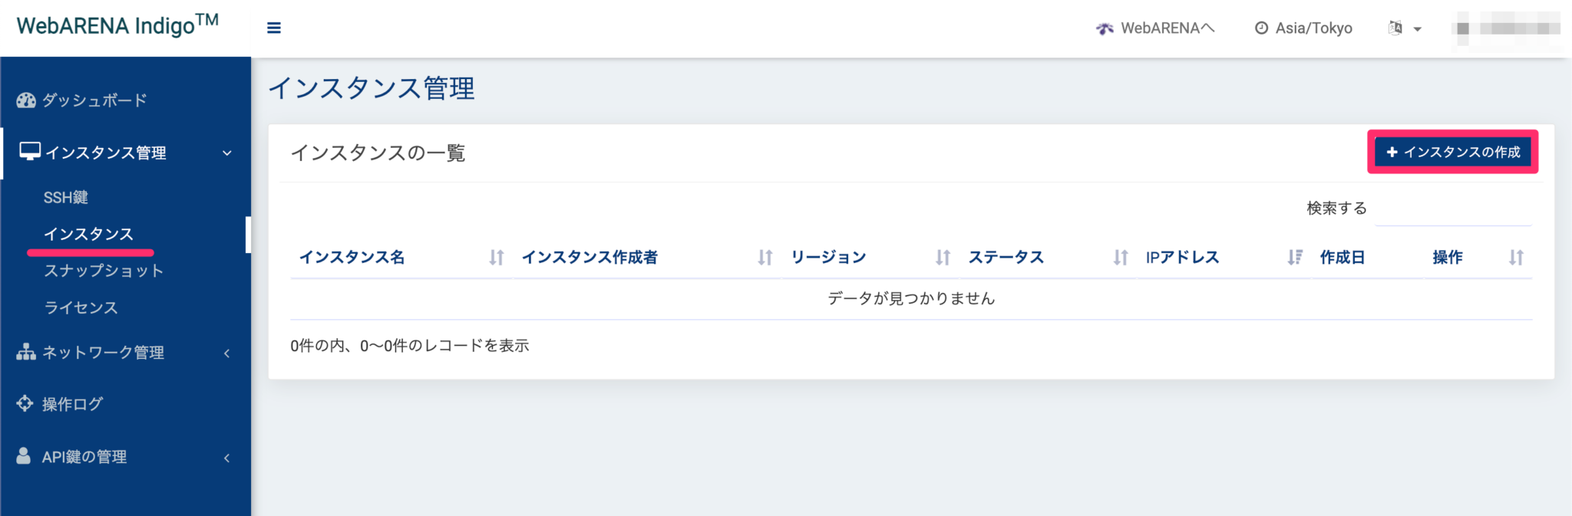Open the SSH鍵 page from the sidebar
The width and height of the screenshot is (1572, 516).
64,196
